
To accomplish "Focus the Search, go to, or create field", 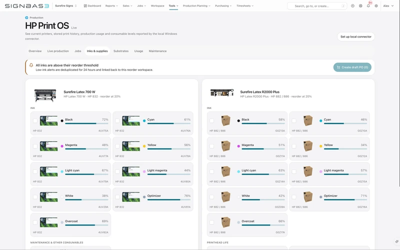I will point(317,6).
